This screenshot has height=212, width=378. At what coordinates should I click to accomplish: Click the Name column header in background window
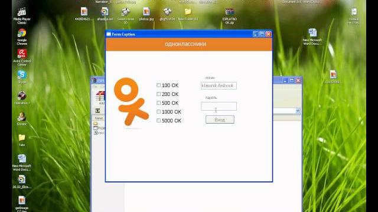tap(99, 118)
